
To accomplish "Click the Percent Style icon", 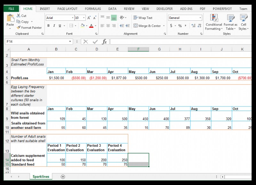I will [x=180, y=25].
